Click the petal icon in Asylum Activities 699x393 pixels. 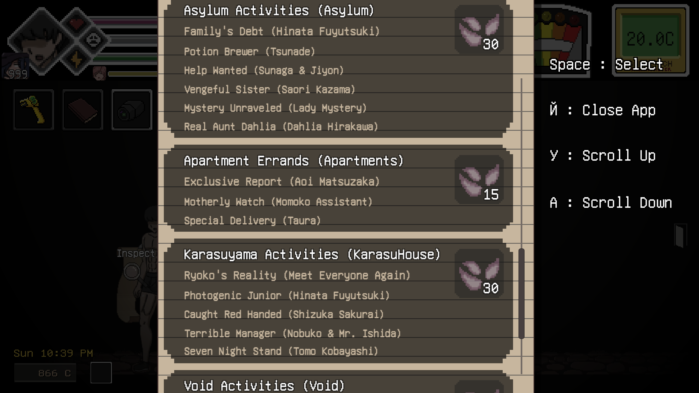pos(479,29)
